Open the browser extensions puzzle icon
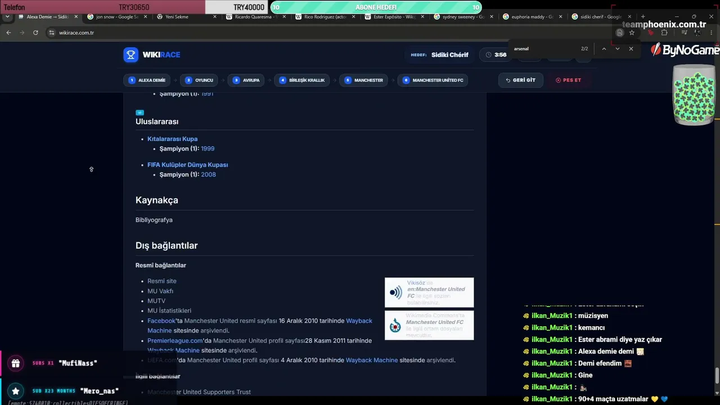Image resolution: width=720 pixels, height=405 pixels. click(664, 33)
